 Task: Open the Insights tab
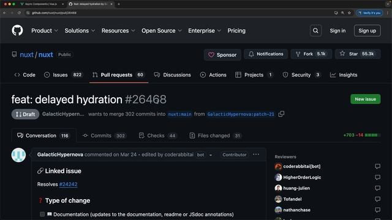click(344, 75)
